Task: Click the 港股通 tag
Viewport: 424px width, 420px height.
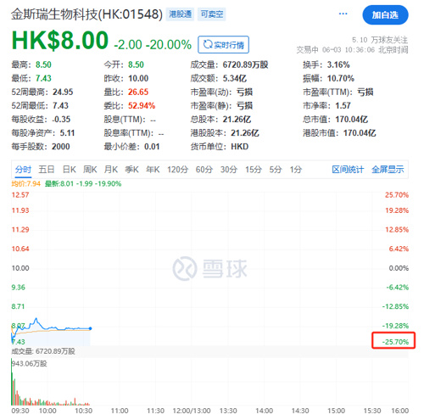Action: [180, 14]
